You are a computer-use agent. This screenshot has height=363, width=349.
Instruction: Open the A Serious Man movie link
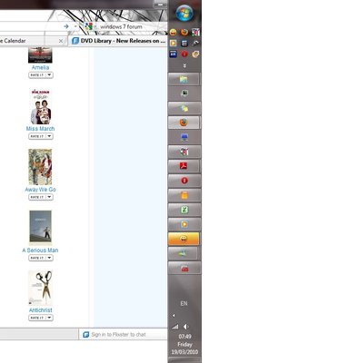click(40, 250)
